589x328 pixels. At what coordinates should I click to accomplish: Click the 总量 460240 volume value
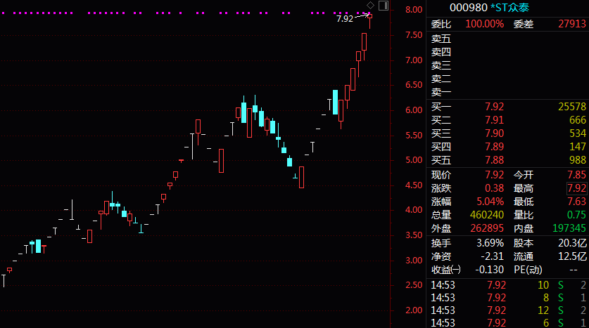coord(486,215)
